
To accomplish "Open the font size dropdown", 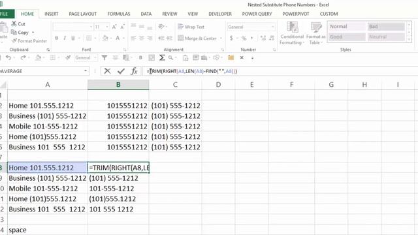I will point(107,27).
